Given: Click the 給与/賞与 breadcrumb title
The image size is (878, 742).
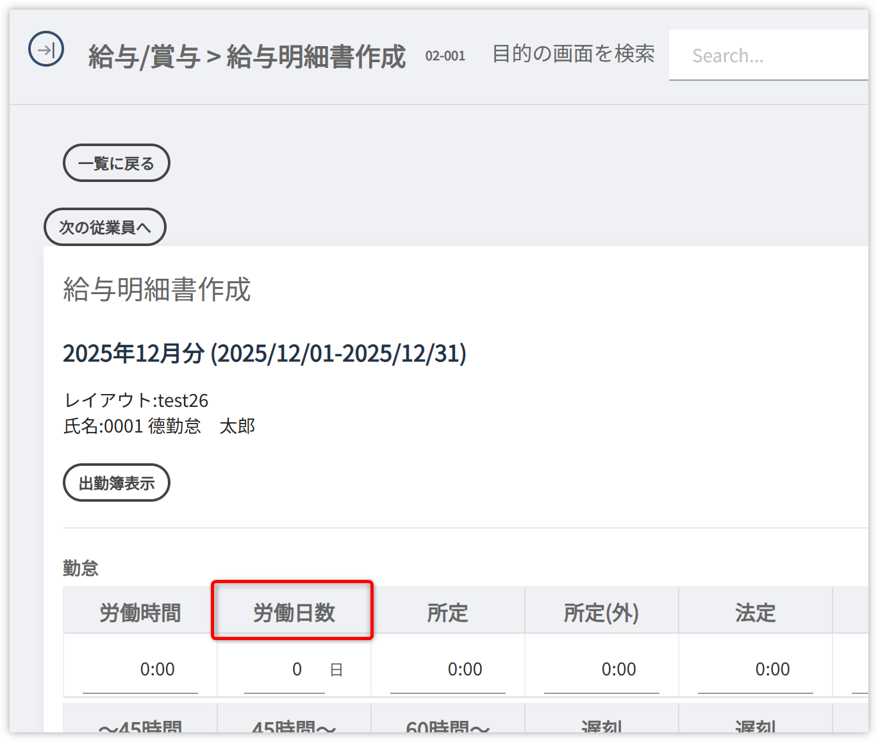Looking at the screenshot, I should tap(144, 56).
